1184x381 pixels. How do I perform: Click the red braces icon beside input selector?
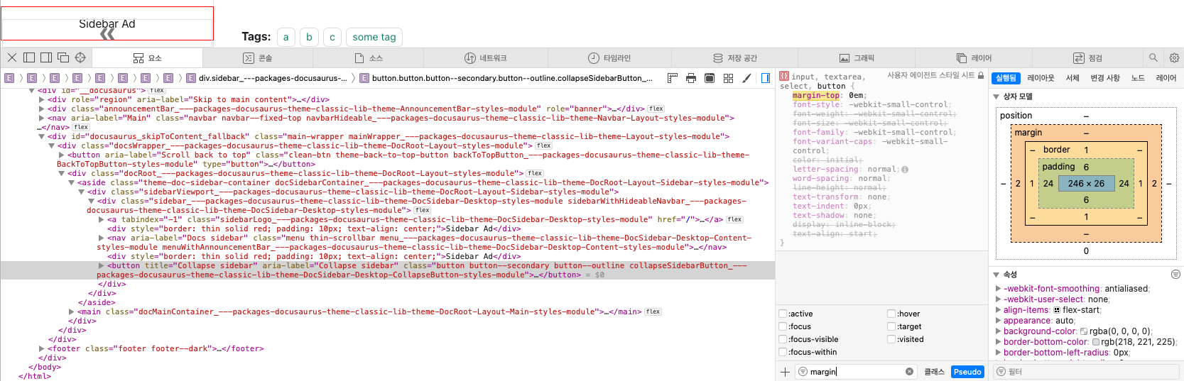tap(784, 76)
